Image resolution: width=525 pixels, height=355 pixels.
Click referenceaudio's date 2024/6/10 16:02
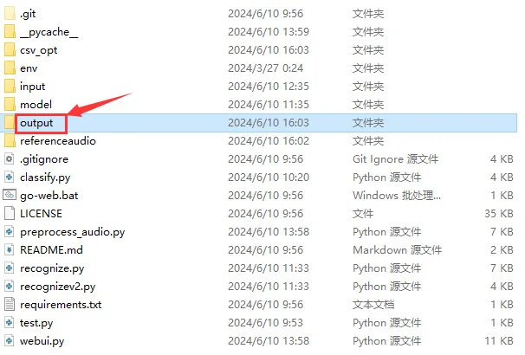pos(269,141)
